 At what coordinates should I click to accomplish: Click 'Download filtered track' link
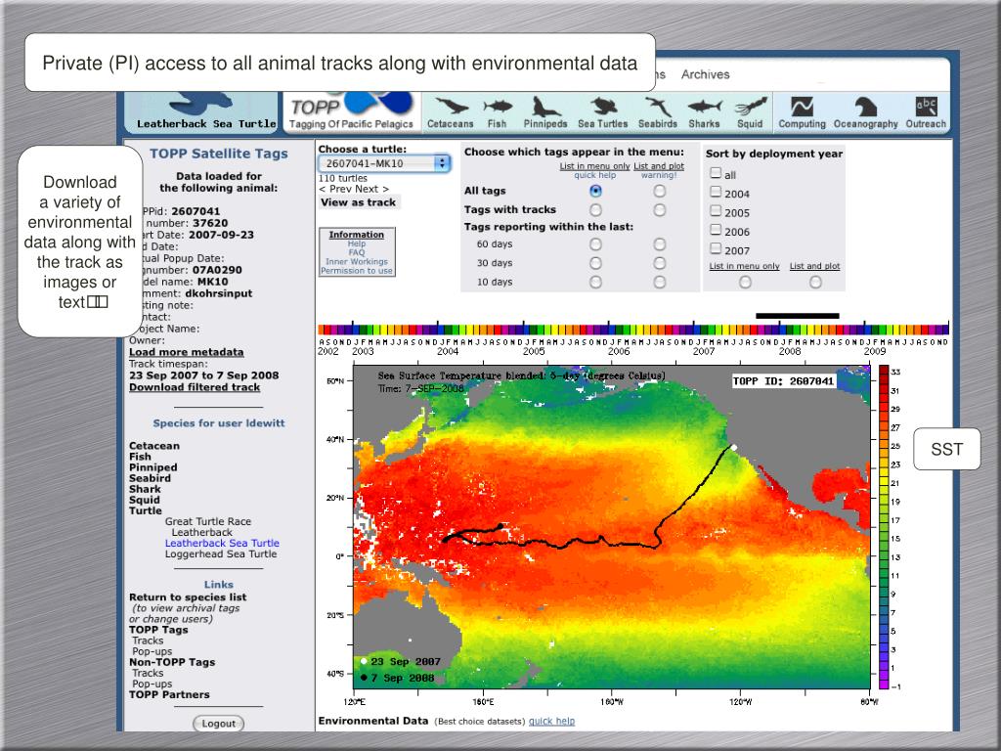(195, 387)
